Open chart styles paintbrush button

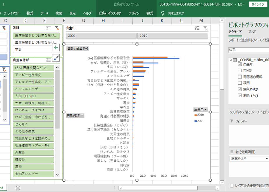point(56,58)
